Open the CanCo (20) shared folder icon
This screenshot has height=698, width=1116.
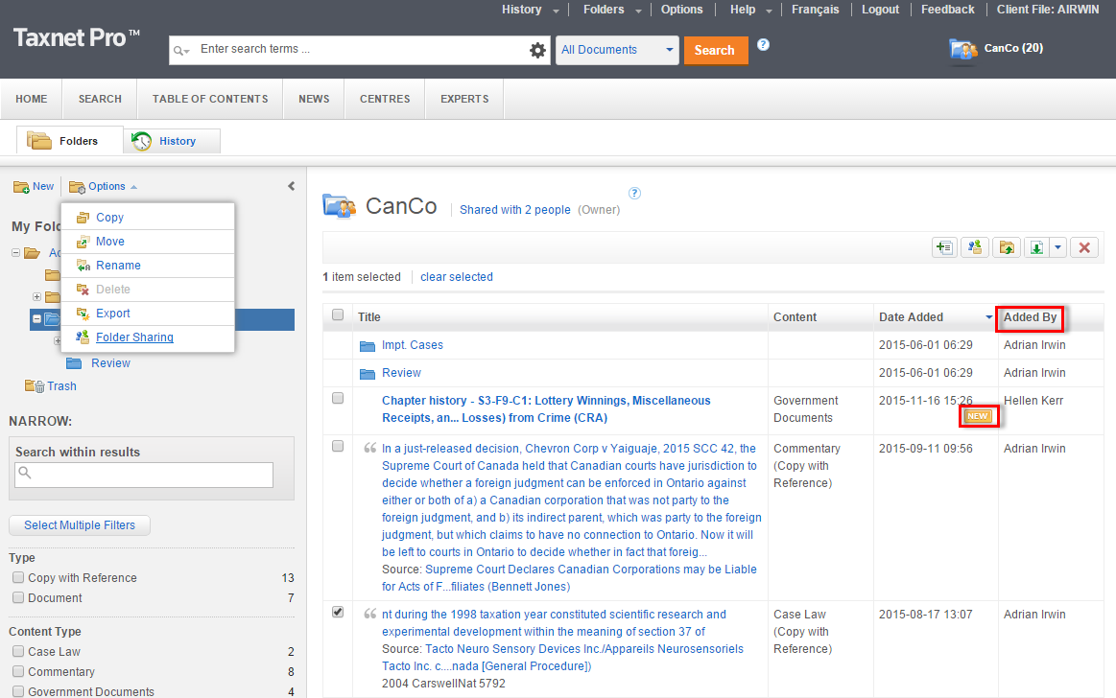tap(963, 49)
